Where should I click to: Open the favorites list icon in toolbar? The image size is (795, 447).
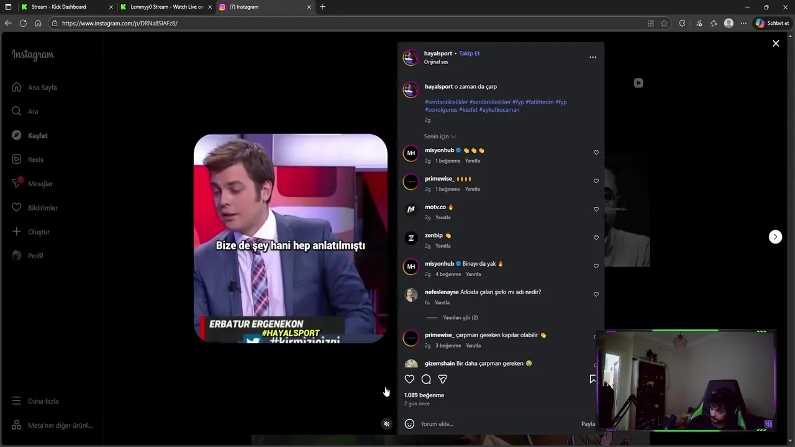tap(714, 23)
